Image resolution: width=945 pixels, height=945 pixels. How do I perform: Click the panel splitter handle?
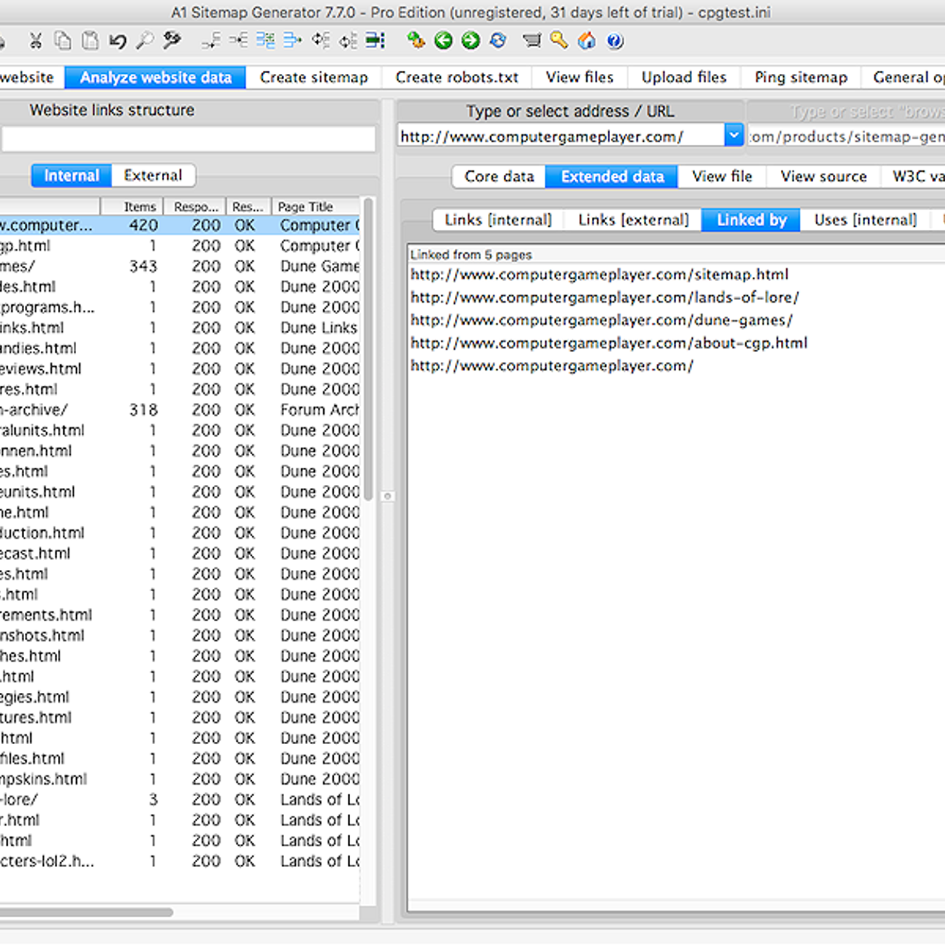(x=387, y=496)
